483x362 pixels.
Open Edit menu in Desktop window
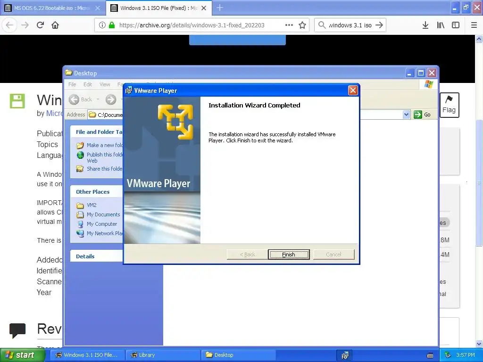(88, 84)
